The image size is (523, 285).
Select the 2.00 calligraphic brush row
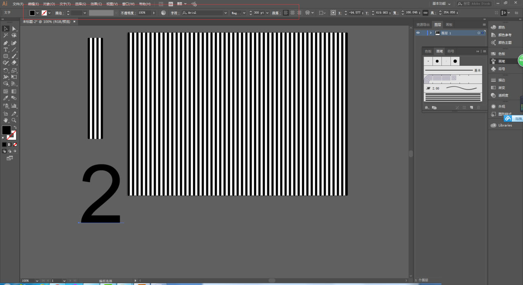tap(453, 88)
